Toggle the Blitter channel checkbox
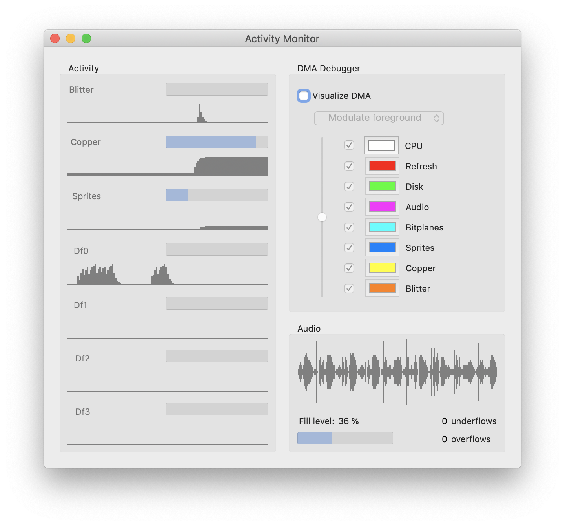The height and width of the screenshot is (526, 565). pyautogui.click(x=349, y=288)
